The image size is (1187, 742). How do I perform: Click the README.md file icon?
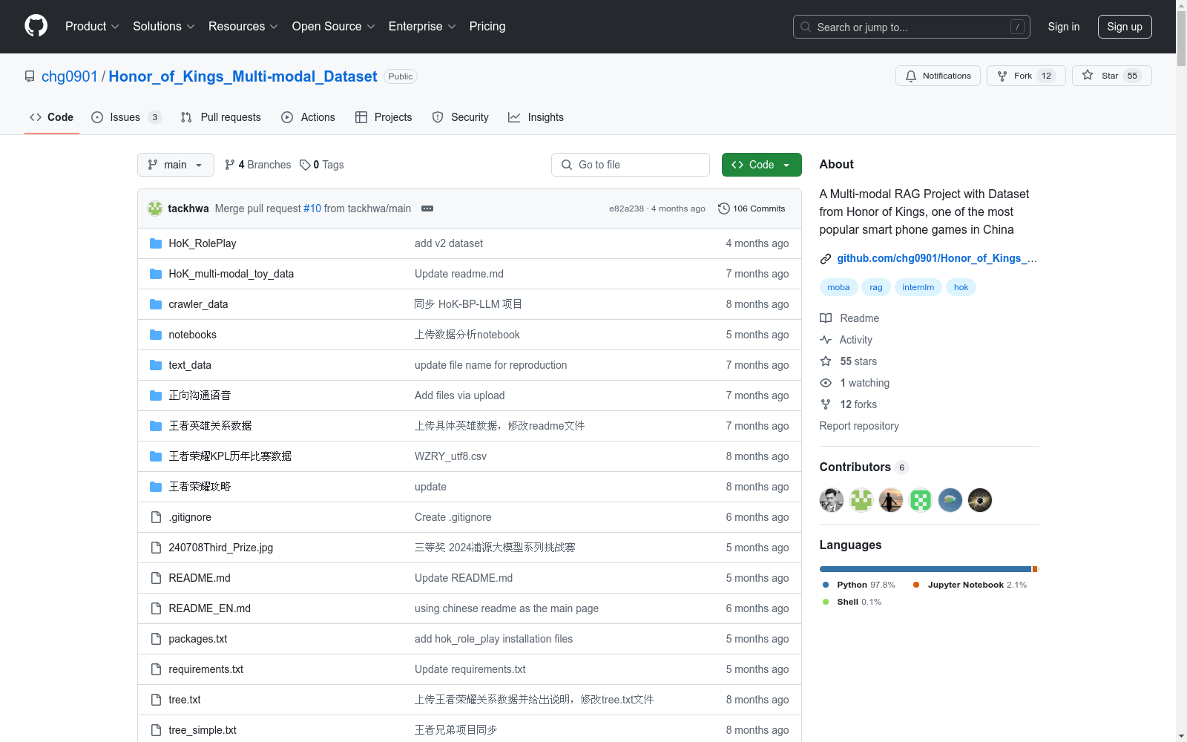(x=156, y=578)
